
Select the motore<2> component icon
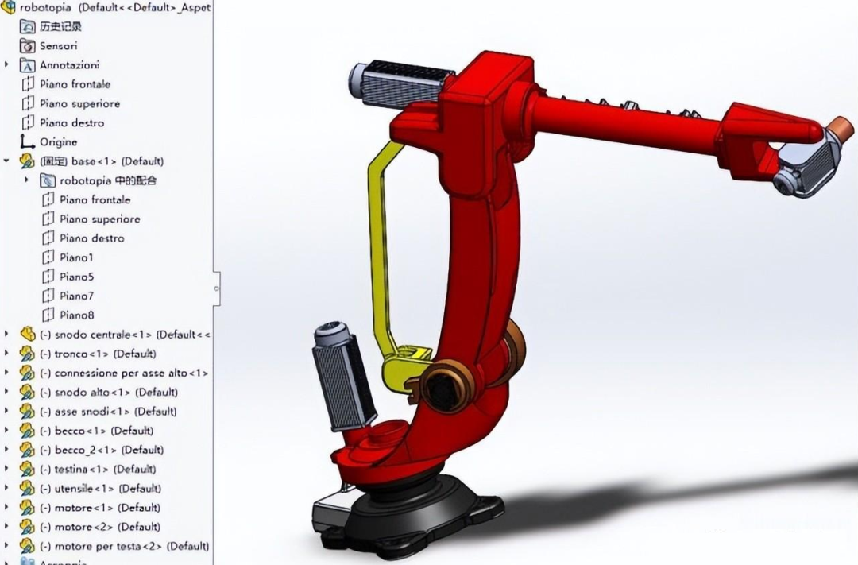(28, 527)
